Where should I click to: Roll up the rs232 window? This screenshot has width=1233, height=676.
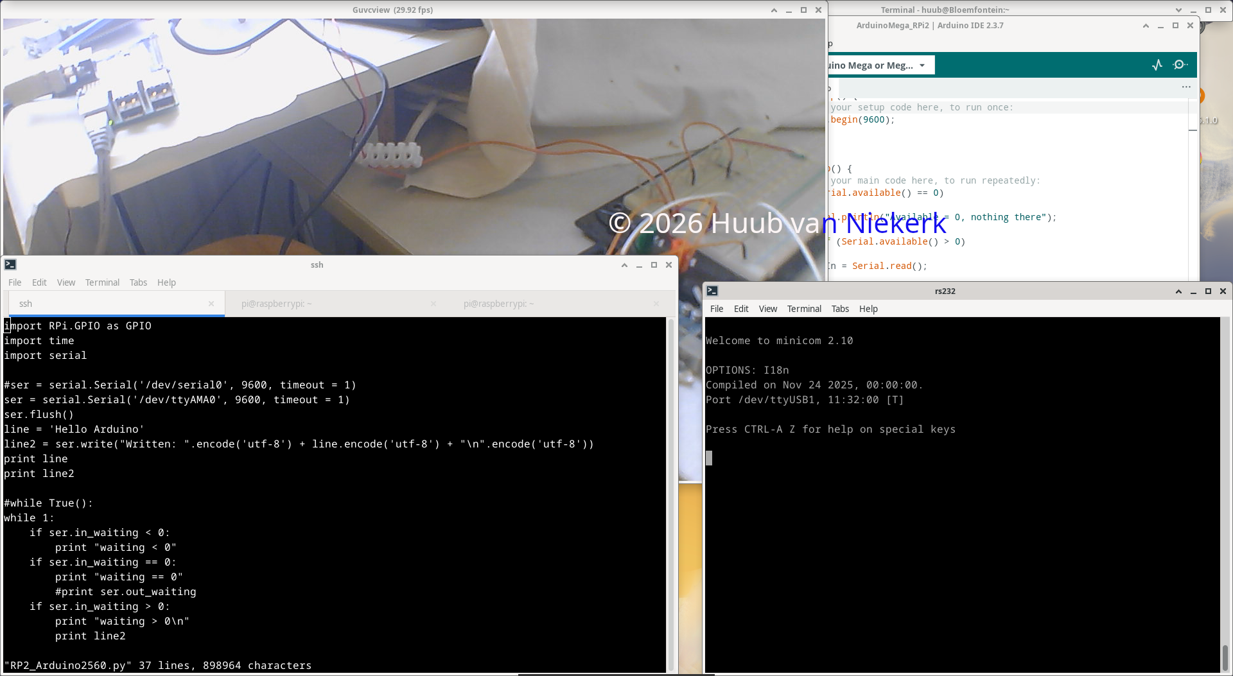[x=1178, y=291]
